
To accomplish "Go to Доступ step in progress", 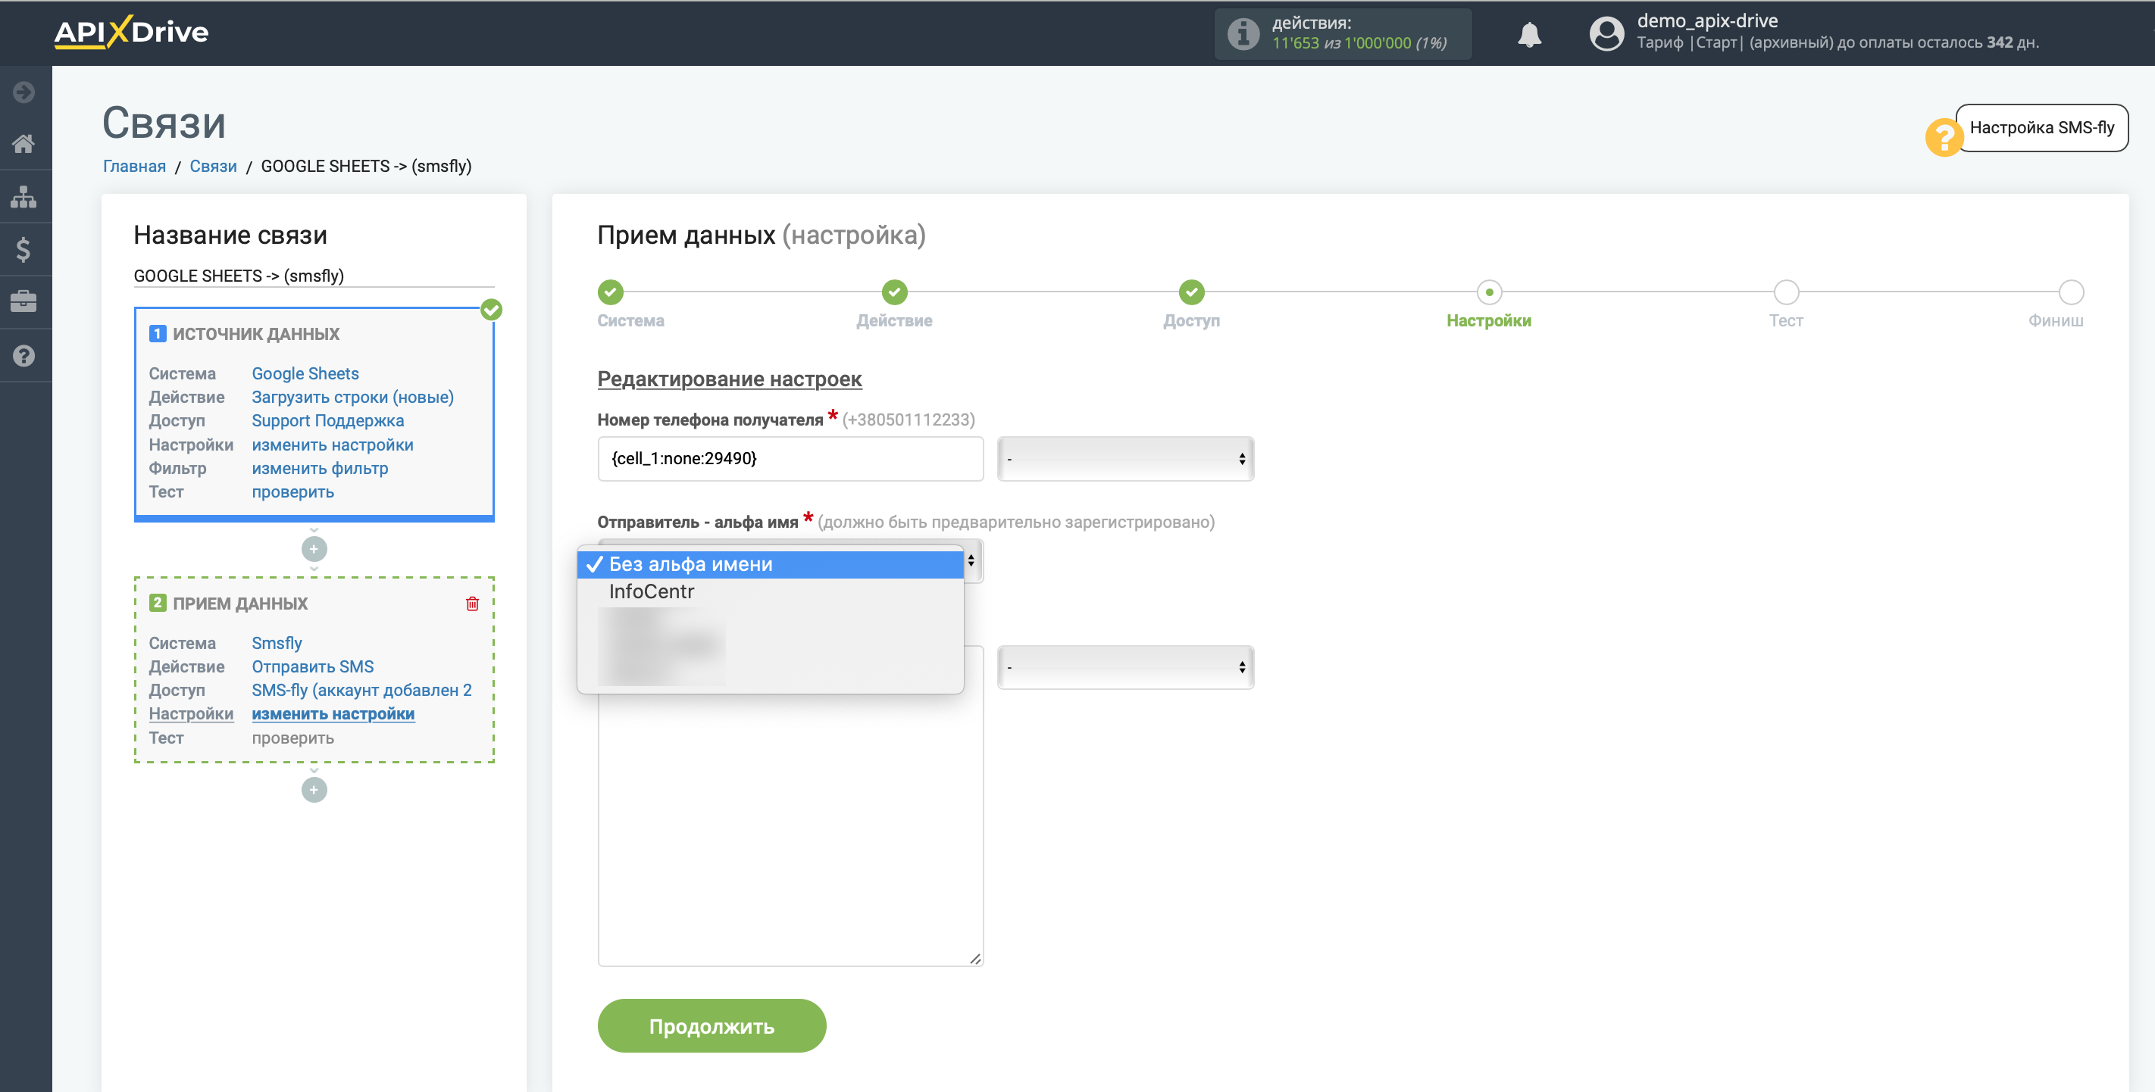I will coord(1191,292).
